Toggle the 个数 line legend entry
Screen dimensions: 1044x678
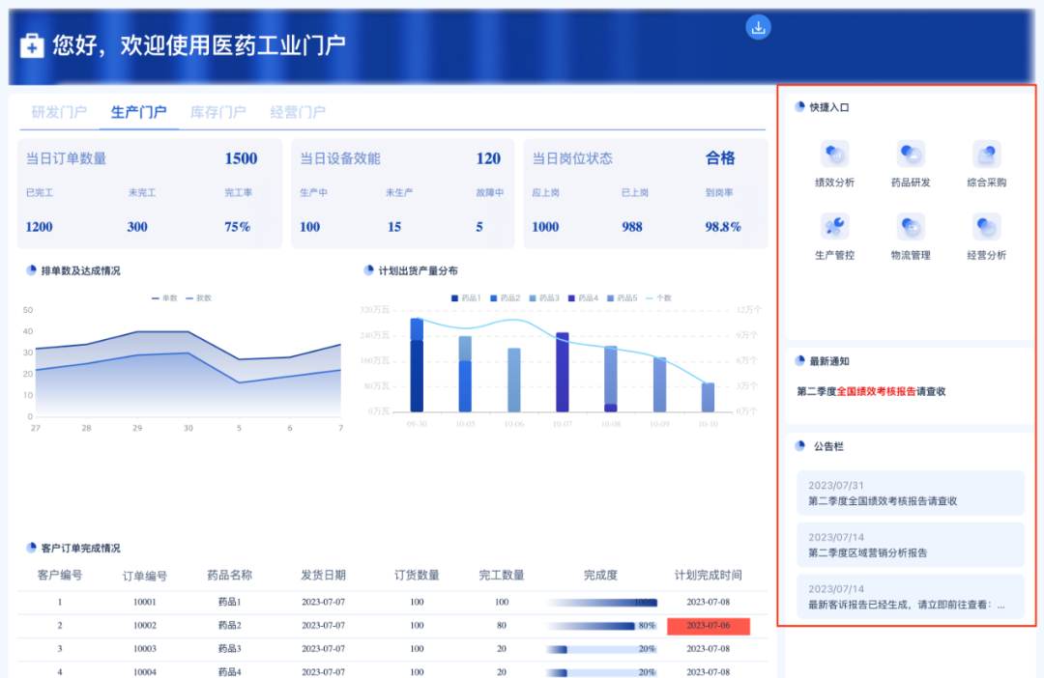tap(658, 298)
